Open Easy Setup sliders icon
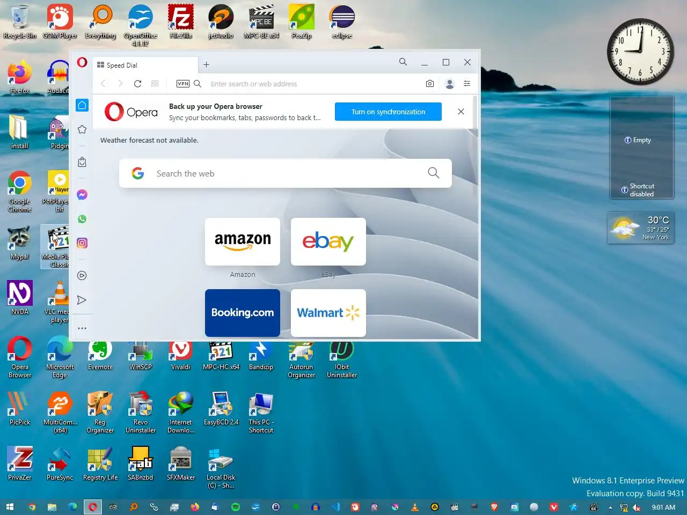This screenshot has height=515, width=687. [467, 84]
